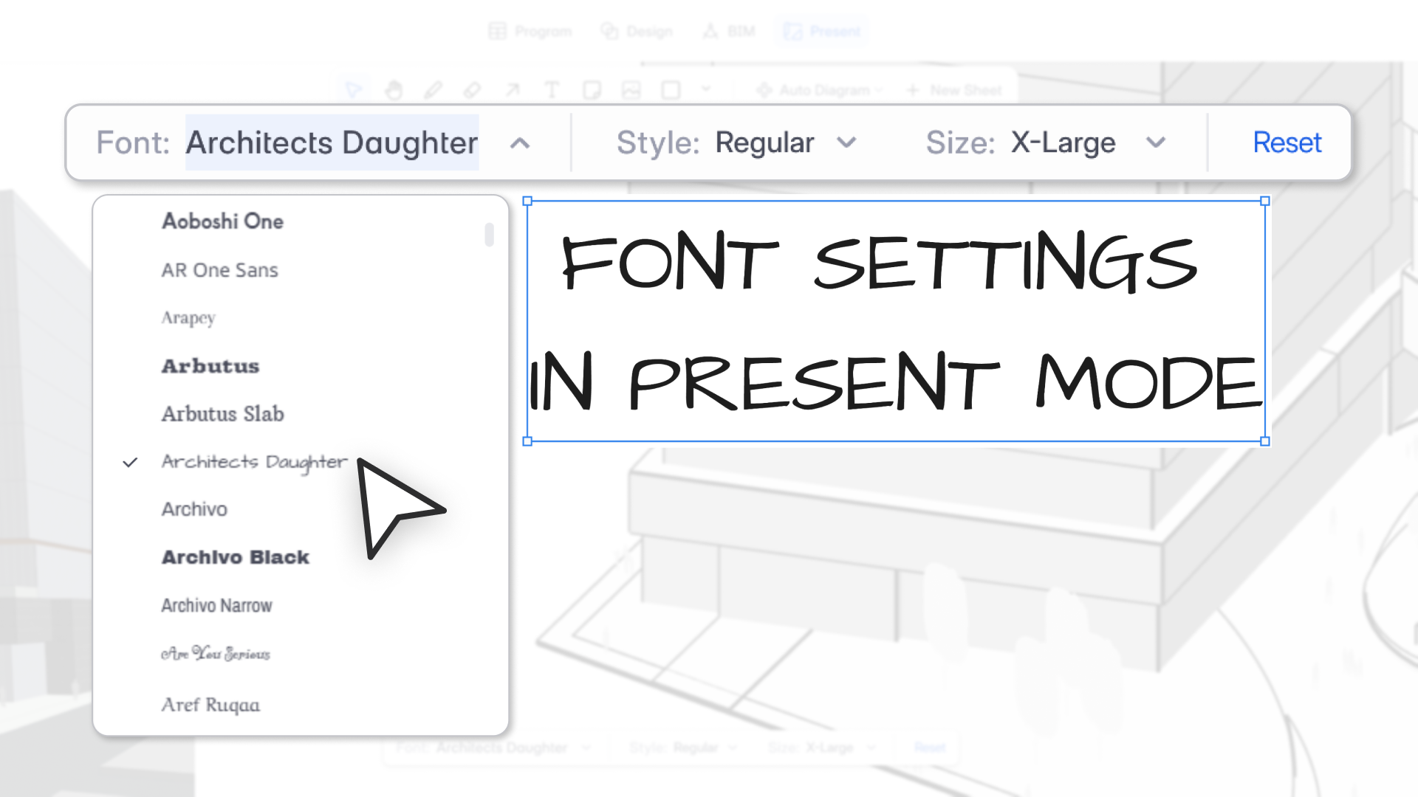Click the font list scrollbar thumb
Viewport: 1418px width, 797px height.
pos(489,235)
